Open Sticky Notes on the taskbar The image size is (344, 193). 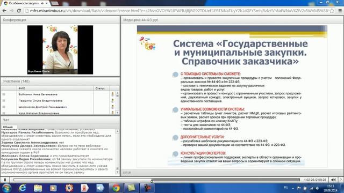131,188
